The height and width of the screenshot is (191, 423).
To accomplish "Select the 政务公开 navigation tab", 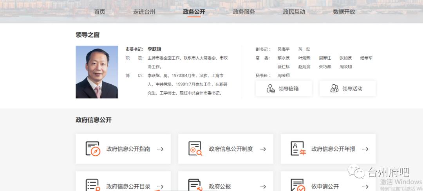I will coord(194,12).
